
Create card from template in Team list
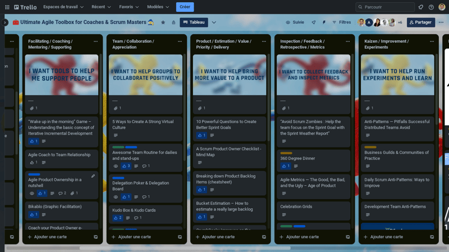[x=180, y=237]
